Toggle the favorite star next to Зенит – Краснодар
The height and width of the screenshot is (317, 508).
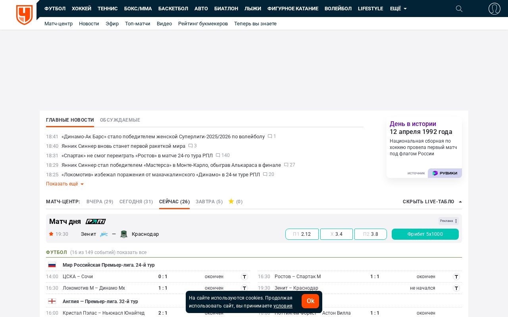[x=51, y=234]
